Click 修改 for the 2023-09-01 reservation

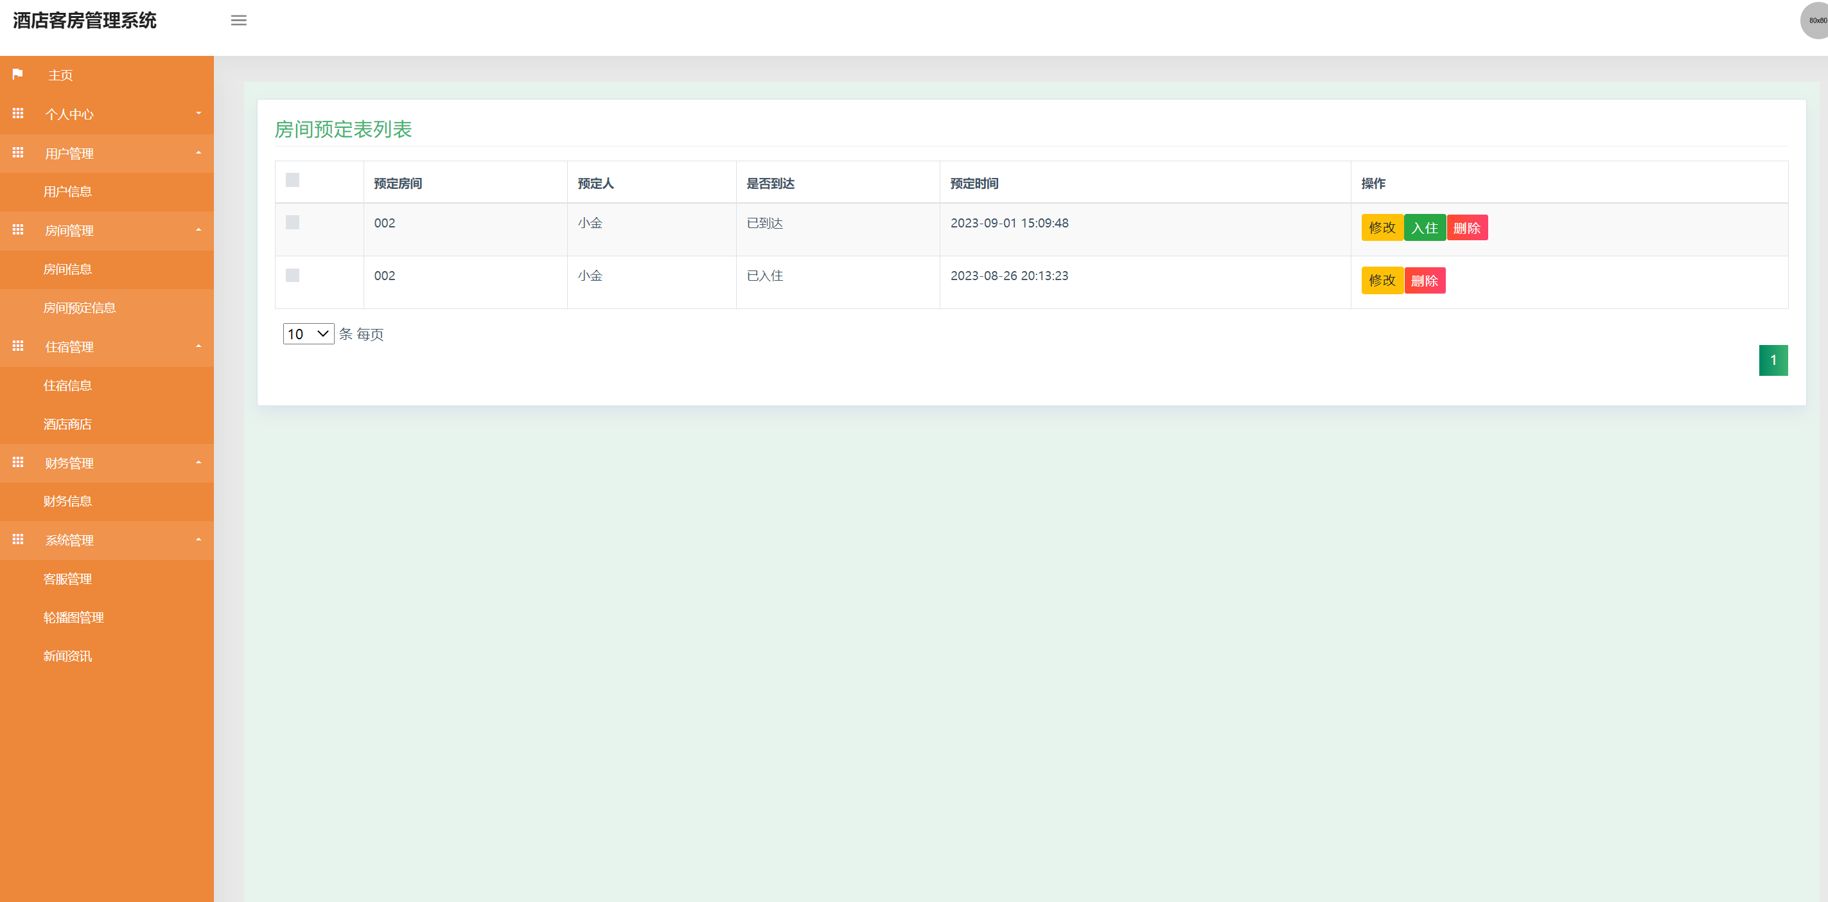coord(1382,228)
